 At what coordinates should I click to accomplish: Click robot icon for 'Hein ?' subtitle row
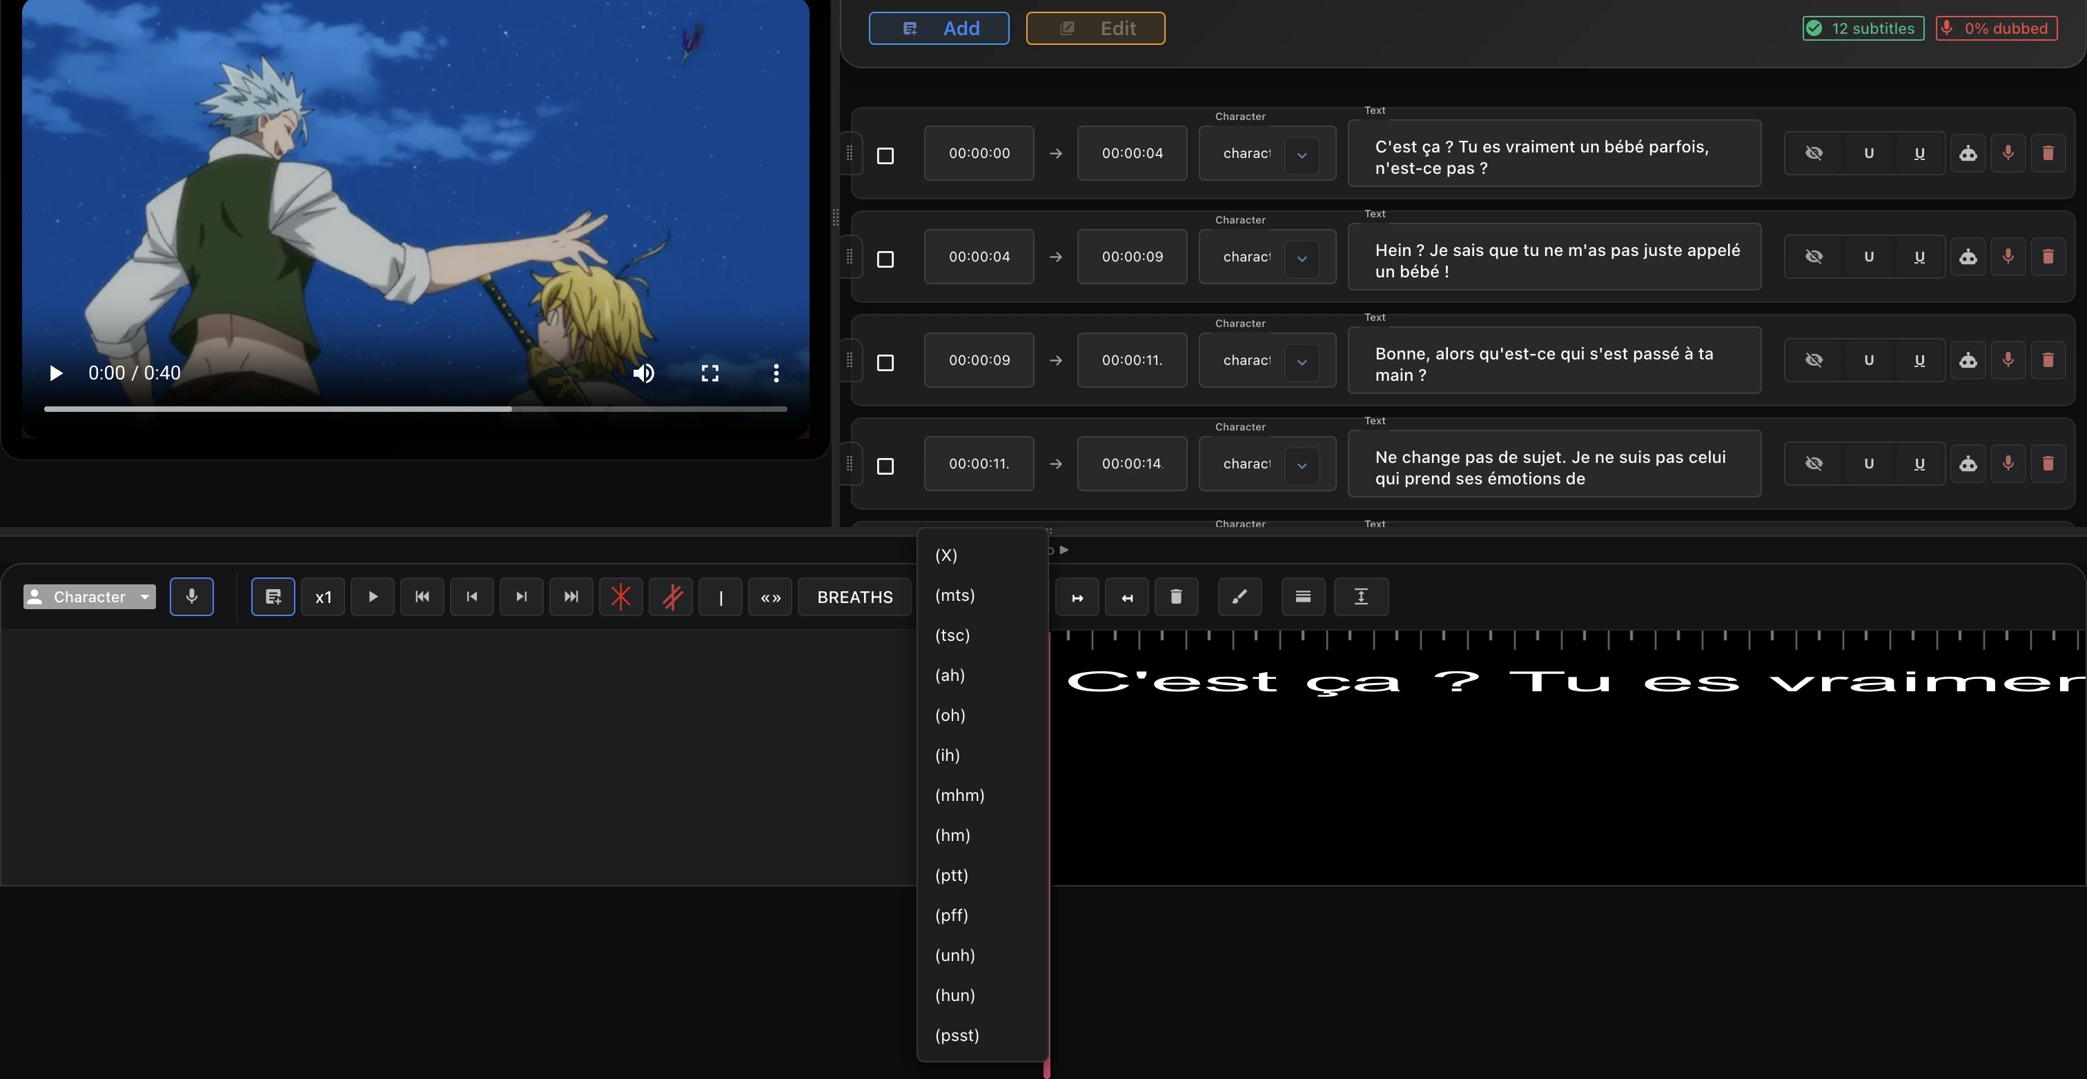[x=1968, y=257]
